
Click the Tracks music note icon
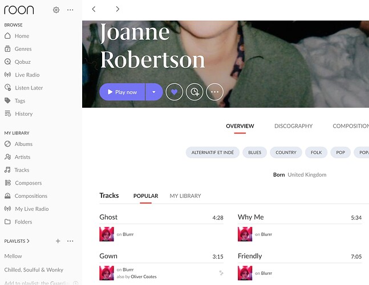point(7,170)
